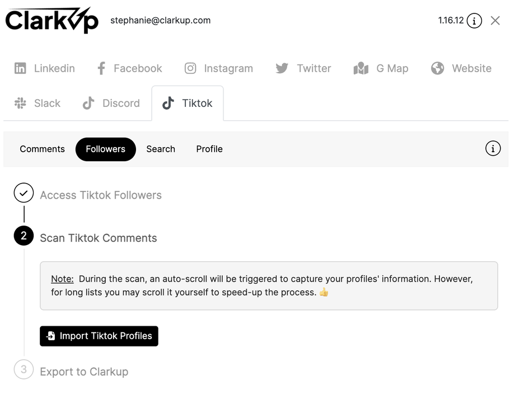Screen dimensions: 515x403
Task: Select the G Map icon
Action: coord(361,68)
